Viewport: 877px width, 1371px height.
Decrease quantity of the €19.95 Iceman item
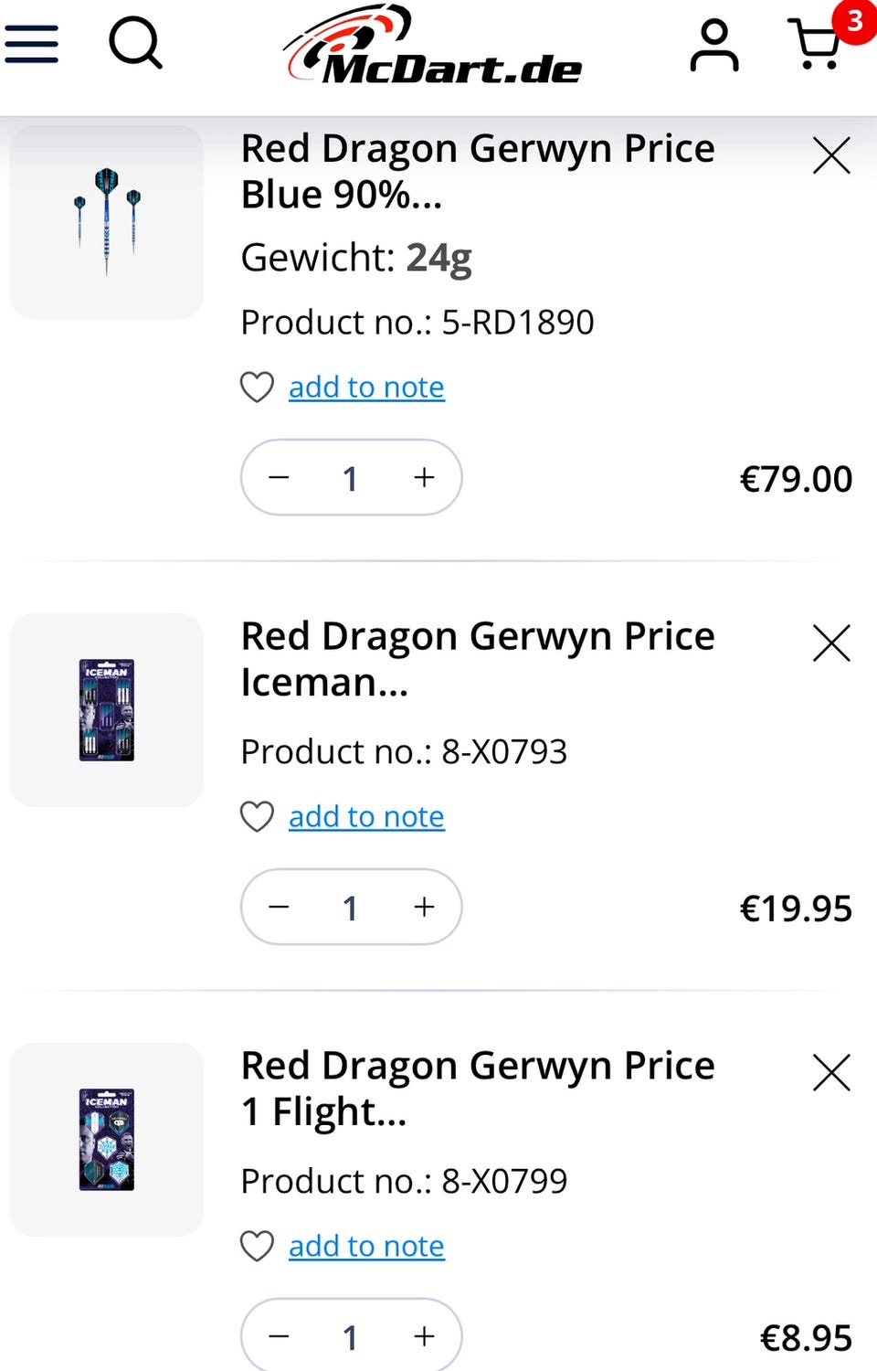(x=280, y=907)
